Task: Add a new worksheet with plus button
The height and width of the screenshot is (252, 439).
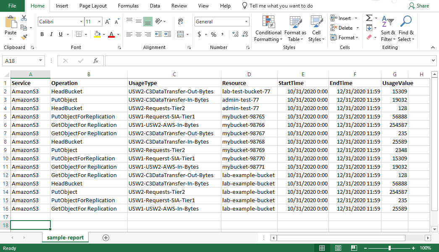Action: (x=106, y=237)
